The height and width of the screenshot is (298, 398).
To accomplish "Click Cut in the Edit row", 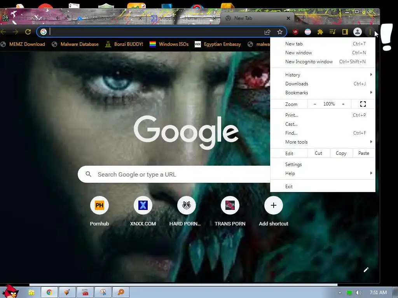I will coord(319,153).
